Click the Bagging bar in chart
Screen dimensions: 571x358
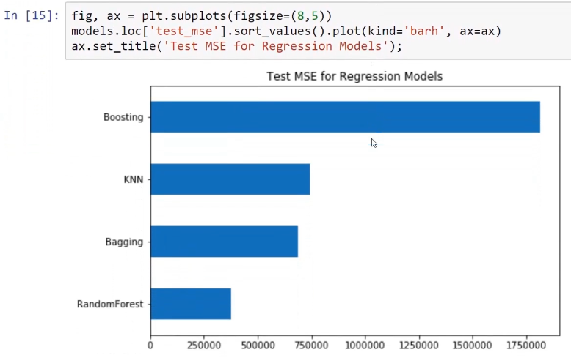click(x=225, y=242)
